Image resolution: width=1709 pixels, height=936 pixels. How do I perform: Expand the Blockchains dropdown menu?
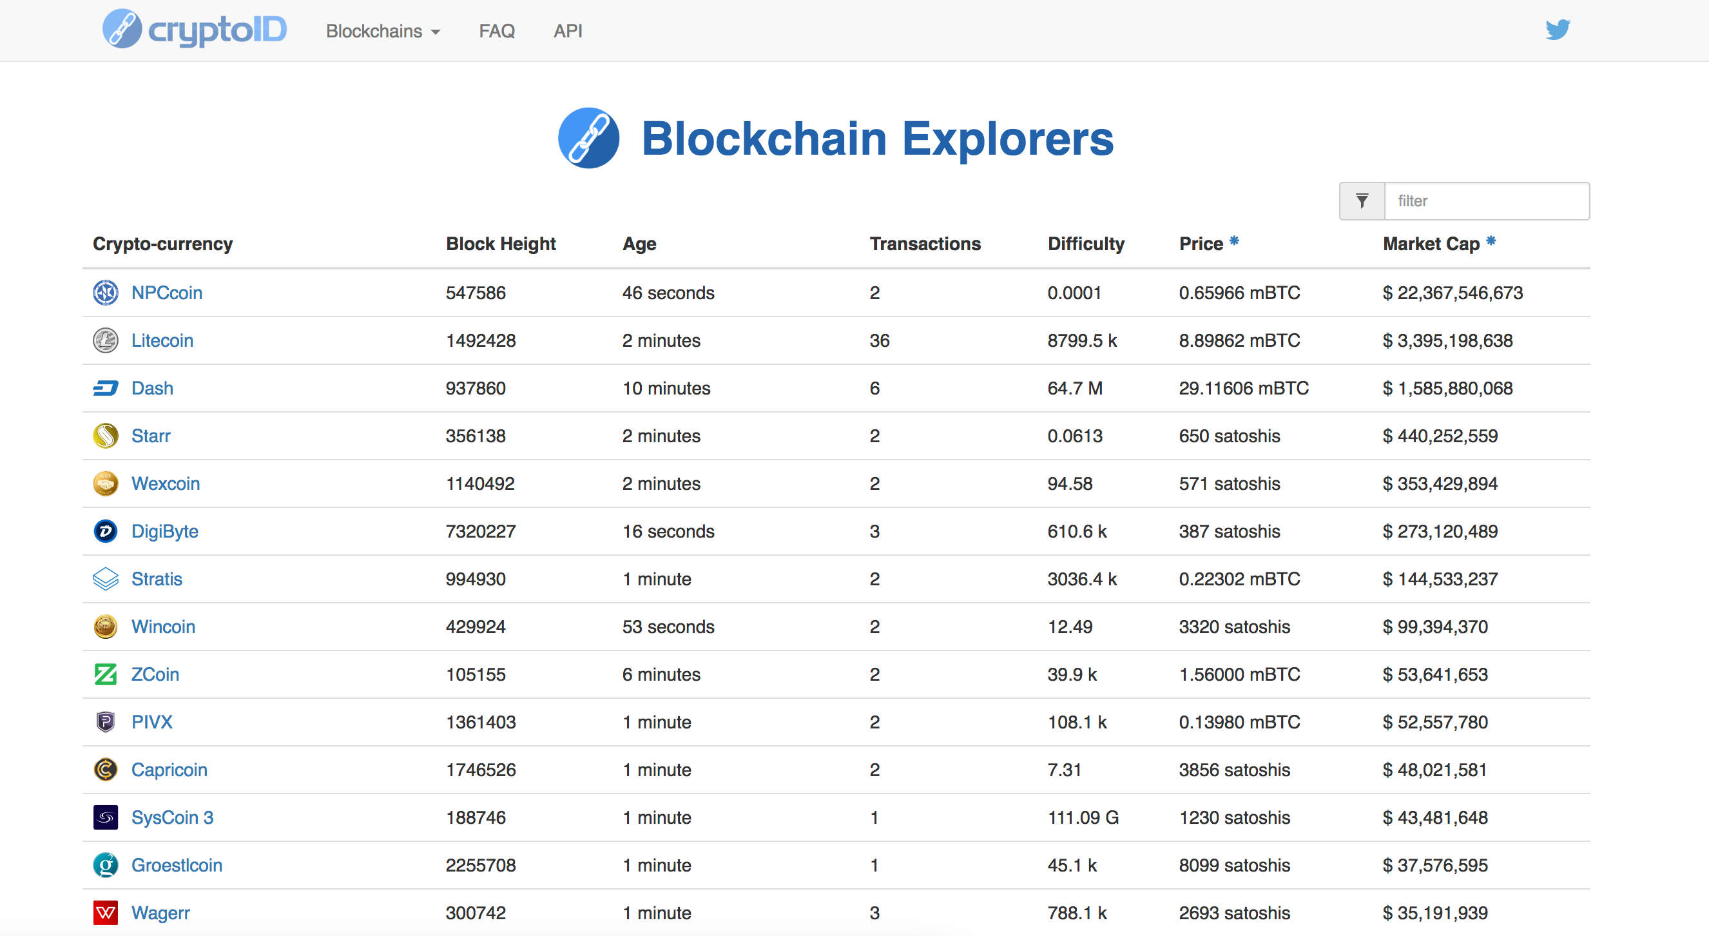tap(383, 31)
